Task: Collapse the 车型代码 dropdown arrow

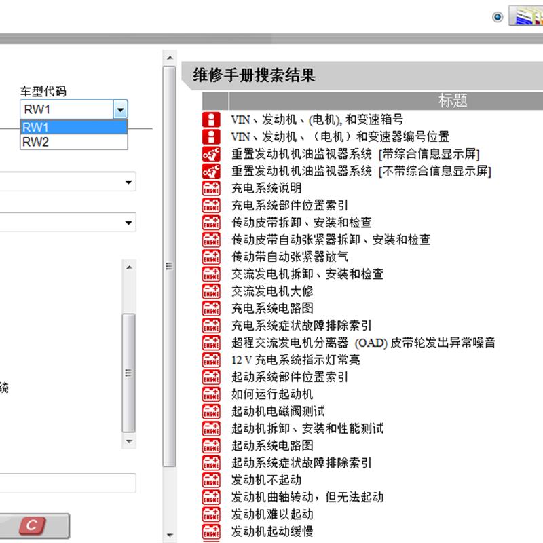Action: click(x=121, y=110)
